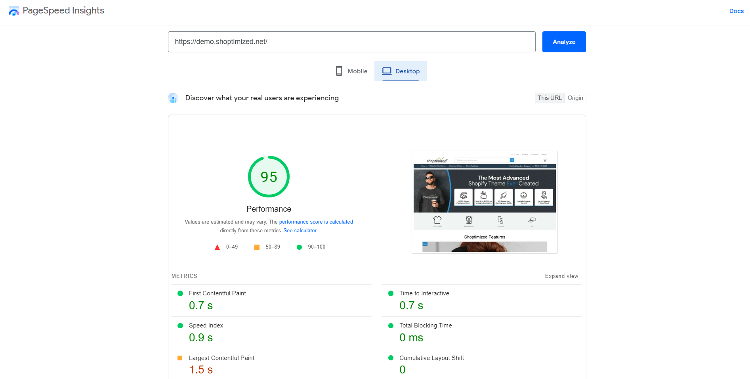Click the 0.9 s Speed Index value
This screenshot has height=379, width=750.
click(201, 338)
